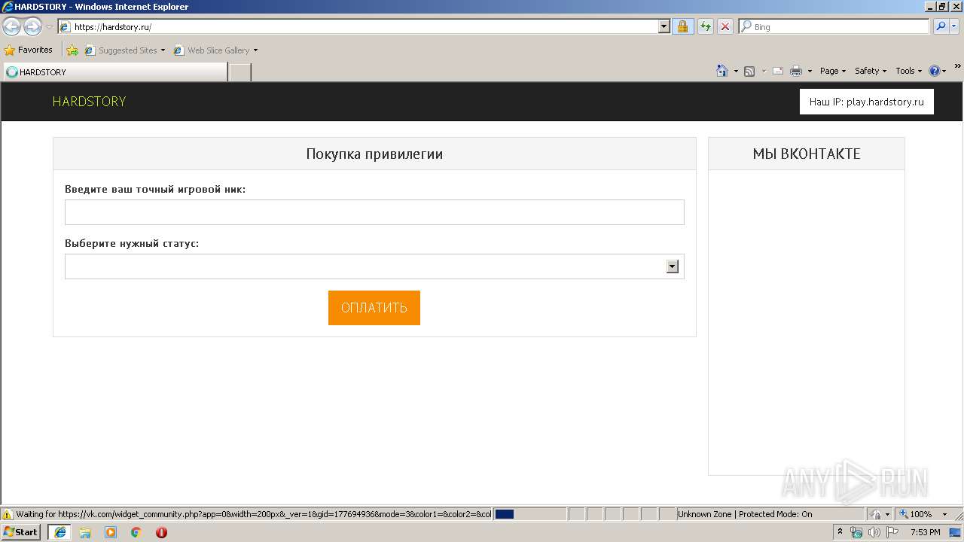Click the taskbar clock 7:53 PM
The width and height of the screenshot is (964, 542).
click(925, 532)
